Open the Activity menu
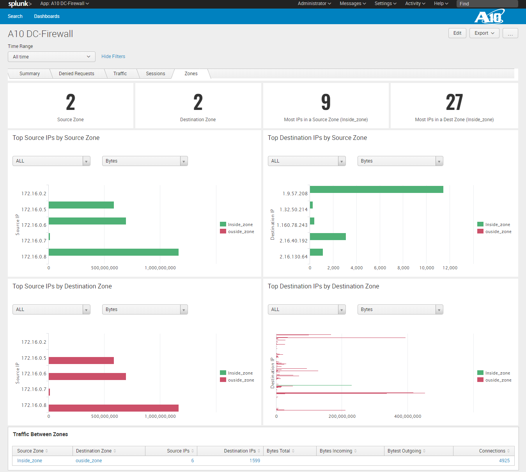Image resolution: width=526 pixels, height=472 pixels. coord(415,4)
